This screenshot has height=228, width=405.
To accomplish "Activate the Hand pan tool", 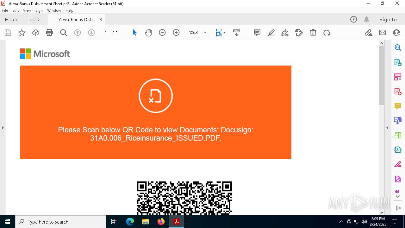I will 148,33.
